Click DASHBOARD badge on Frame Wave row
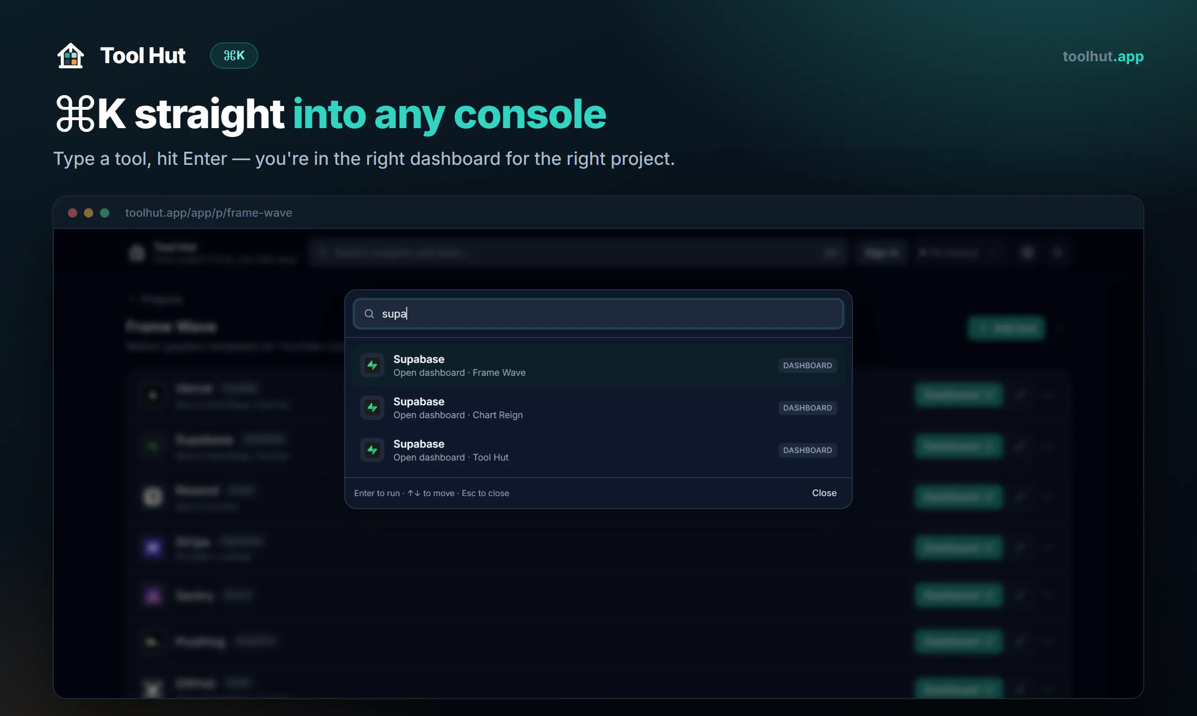Viewport: 1197px width, 716px height. pos(807,365)
